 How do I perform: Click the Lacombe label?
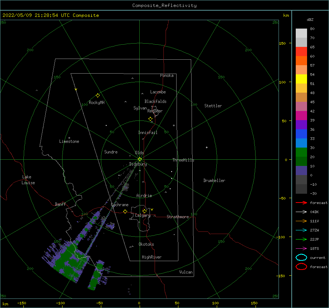click(x=158, y=92)
